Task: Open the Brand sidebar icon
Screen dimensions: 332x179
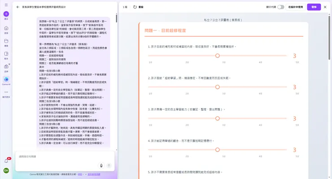Action: tap(6, 66)
